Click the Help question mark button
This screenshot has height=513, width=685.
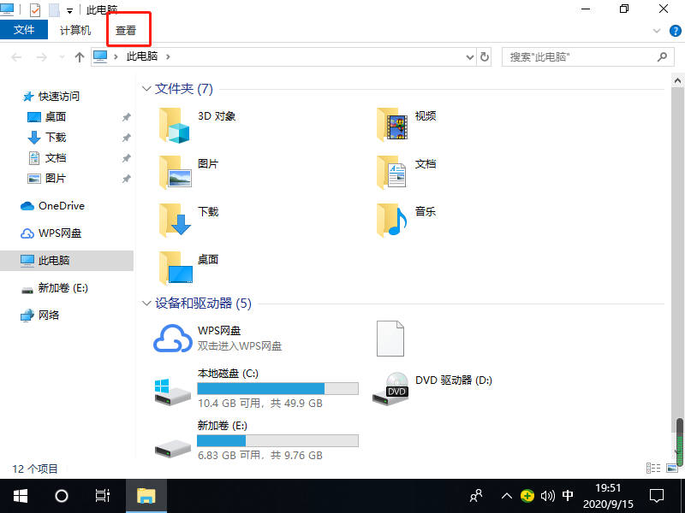[676, 30]
